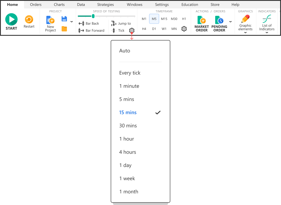Place a Pending Order
This screenshot has width=281, height=205.
pyautogui.click(x=219, y=24)
